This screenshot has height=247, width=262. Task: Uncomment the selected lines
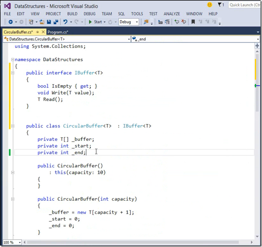coord(184,22)
